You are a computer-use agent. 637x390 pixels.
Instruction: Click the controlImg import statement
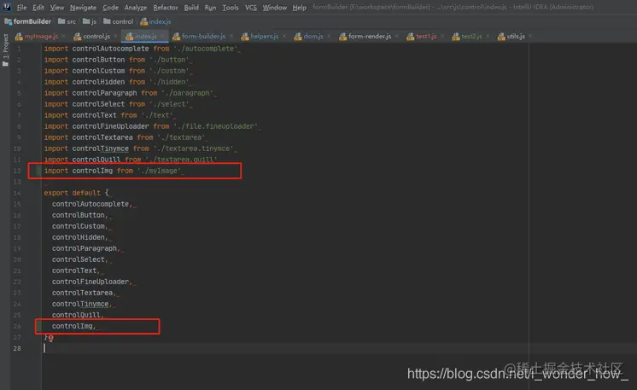(112, 171)
